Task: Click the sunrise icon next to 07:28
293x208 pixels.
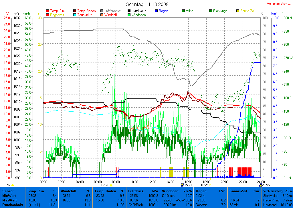Action: tap(111, 185)
